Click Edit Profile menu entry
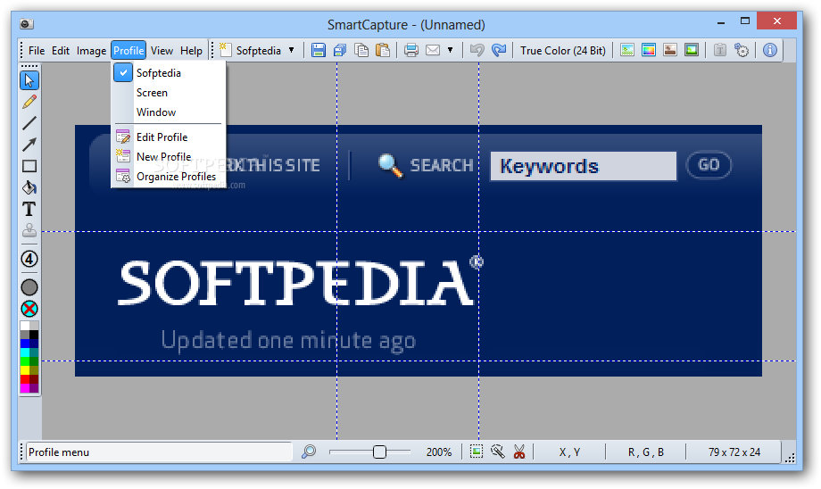This screenshot has height=489, width=821. 169,137
